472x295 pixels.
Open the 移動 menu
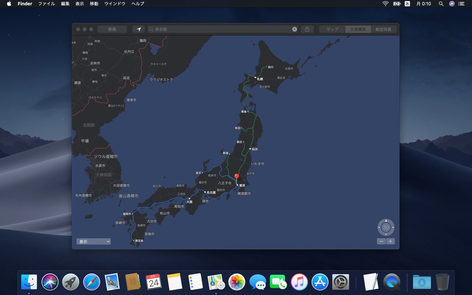[94, 4]
